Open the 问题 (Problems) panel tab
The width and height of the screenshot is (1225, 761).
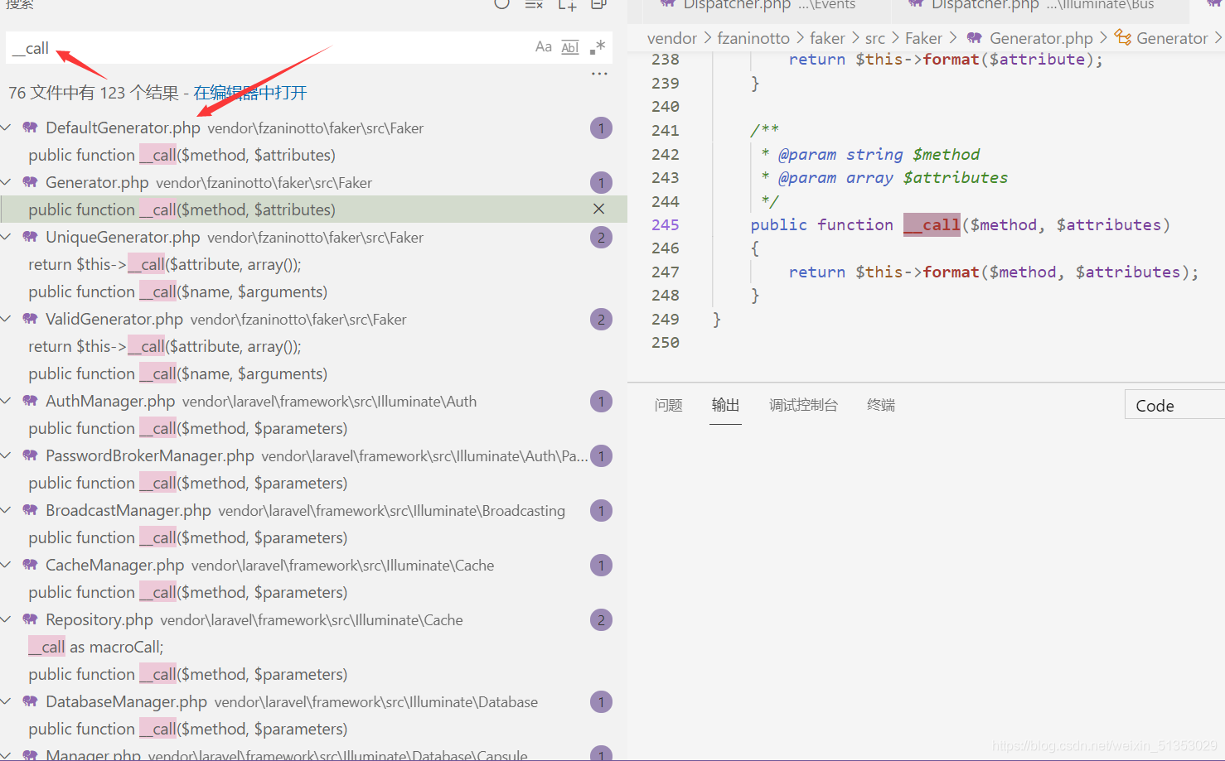coord(668,405)
